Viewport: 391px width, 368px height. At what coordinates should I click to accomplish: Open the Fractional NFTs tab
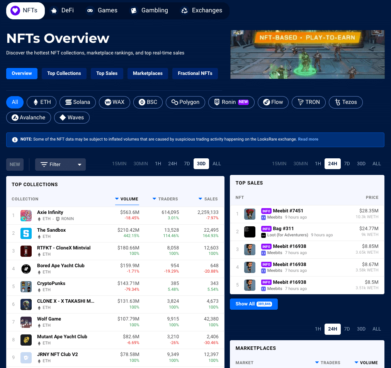(x=195, y=73)
